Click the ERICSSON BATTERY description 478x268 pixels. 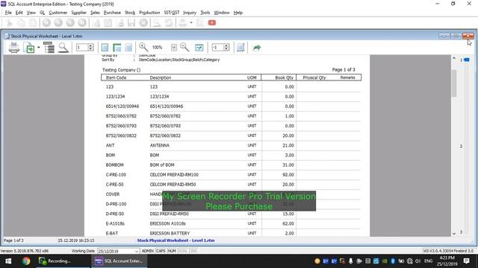click(x=170, y=233)
